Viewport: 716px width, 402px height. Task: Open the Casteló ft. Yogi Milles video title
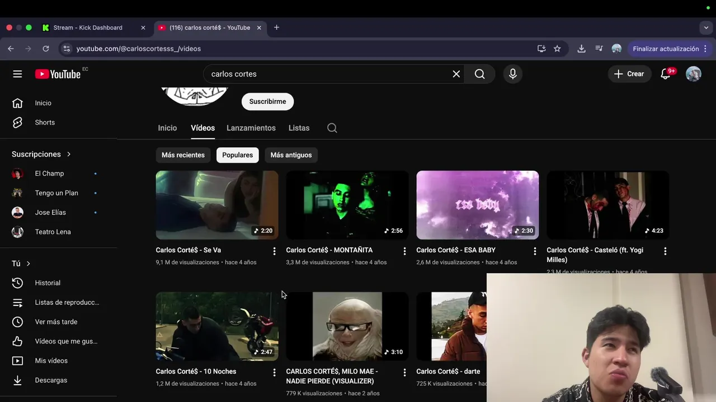pyautogui.click(x=595, y=255)
